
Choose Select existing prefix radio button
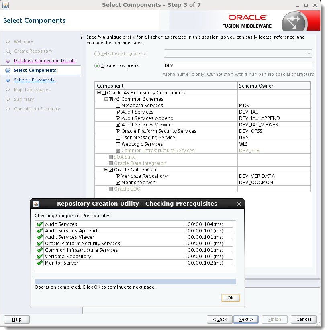(x=97, y=53)
